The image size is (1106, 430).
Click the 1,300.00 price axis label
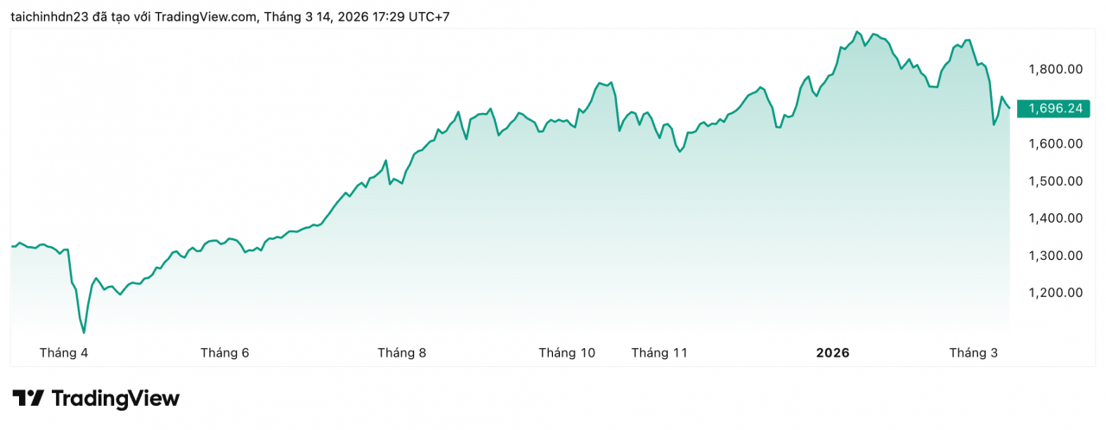tap(1056, 256)
